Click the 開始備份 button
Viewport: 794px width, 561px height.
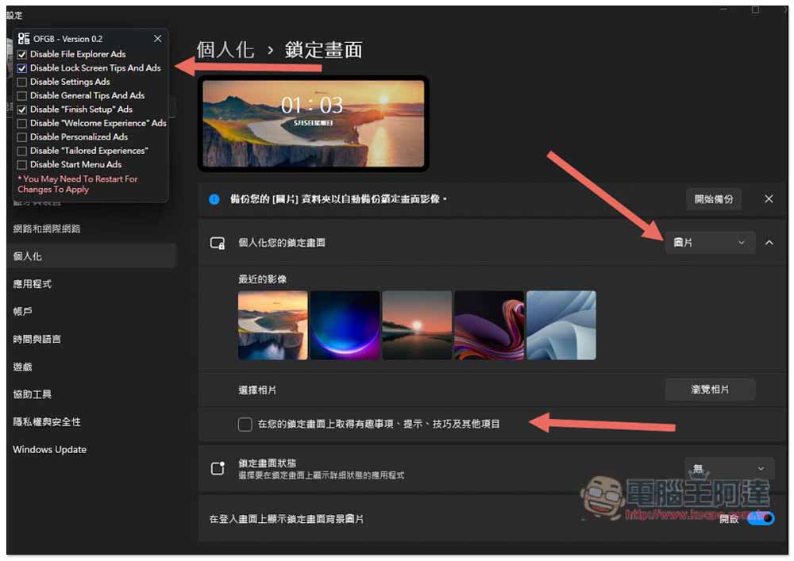coord(714,199)
